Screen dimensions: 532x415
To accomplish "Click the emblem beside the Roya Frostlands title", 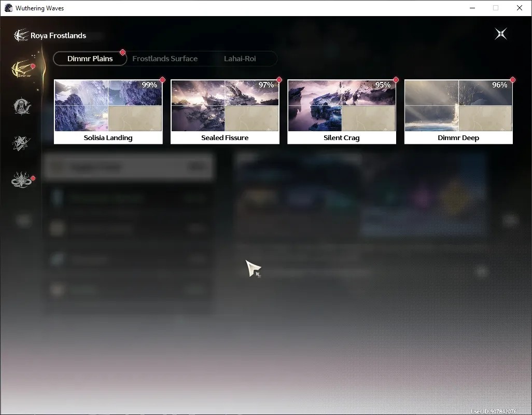I will (21, 35).
